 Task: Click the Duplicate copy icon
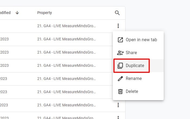pos(120,66)
